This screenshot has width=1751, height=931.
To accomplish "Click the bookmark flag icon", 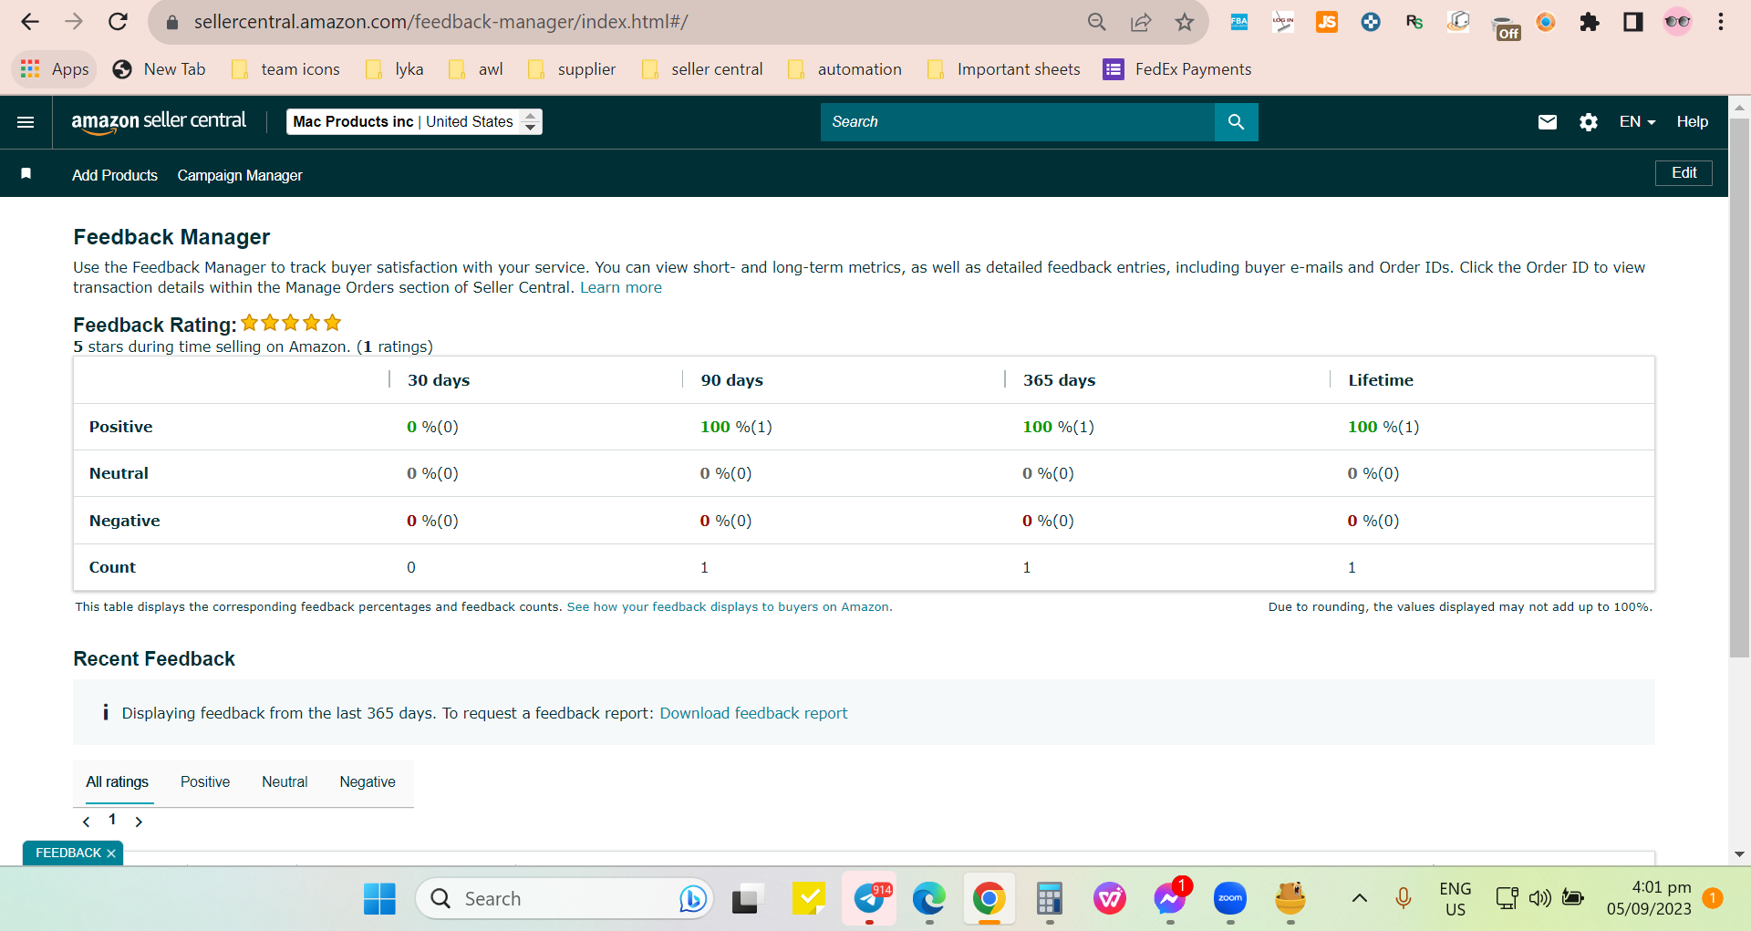I will point(26,174).
